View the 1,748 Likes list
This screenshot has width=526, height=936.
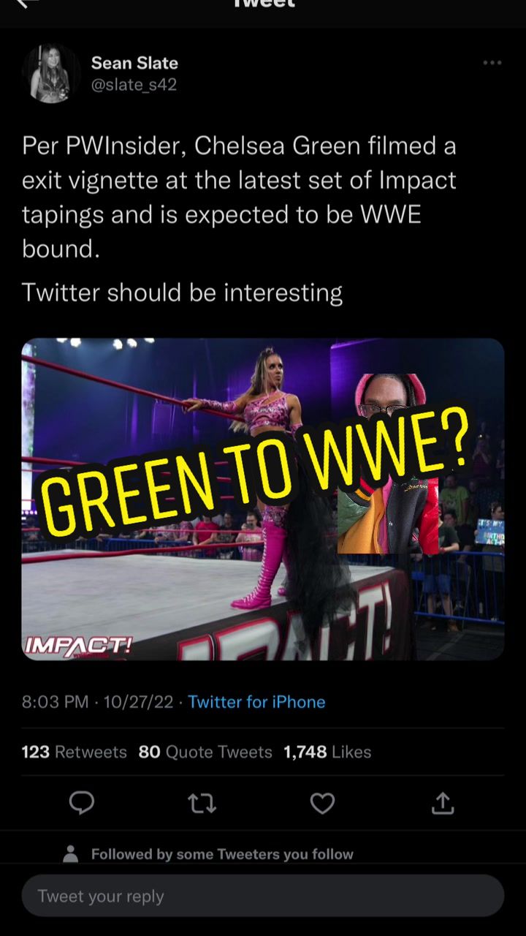(327, 752)
